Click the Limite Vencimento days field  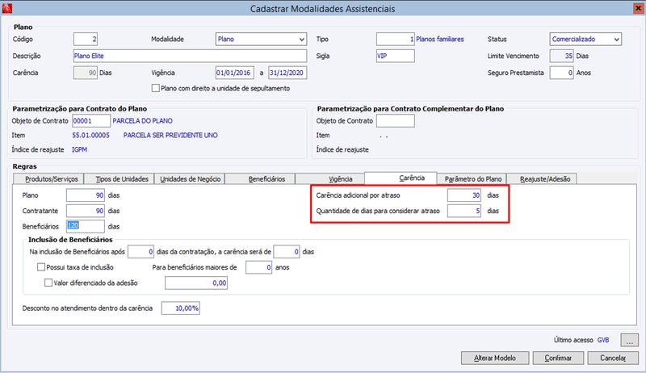click(561, 56)
